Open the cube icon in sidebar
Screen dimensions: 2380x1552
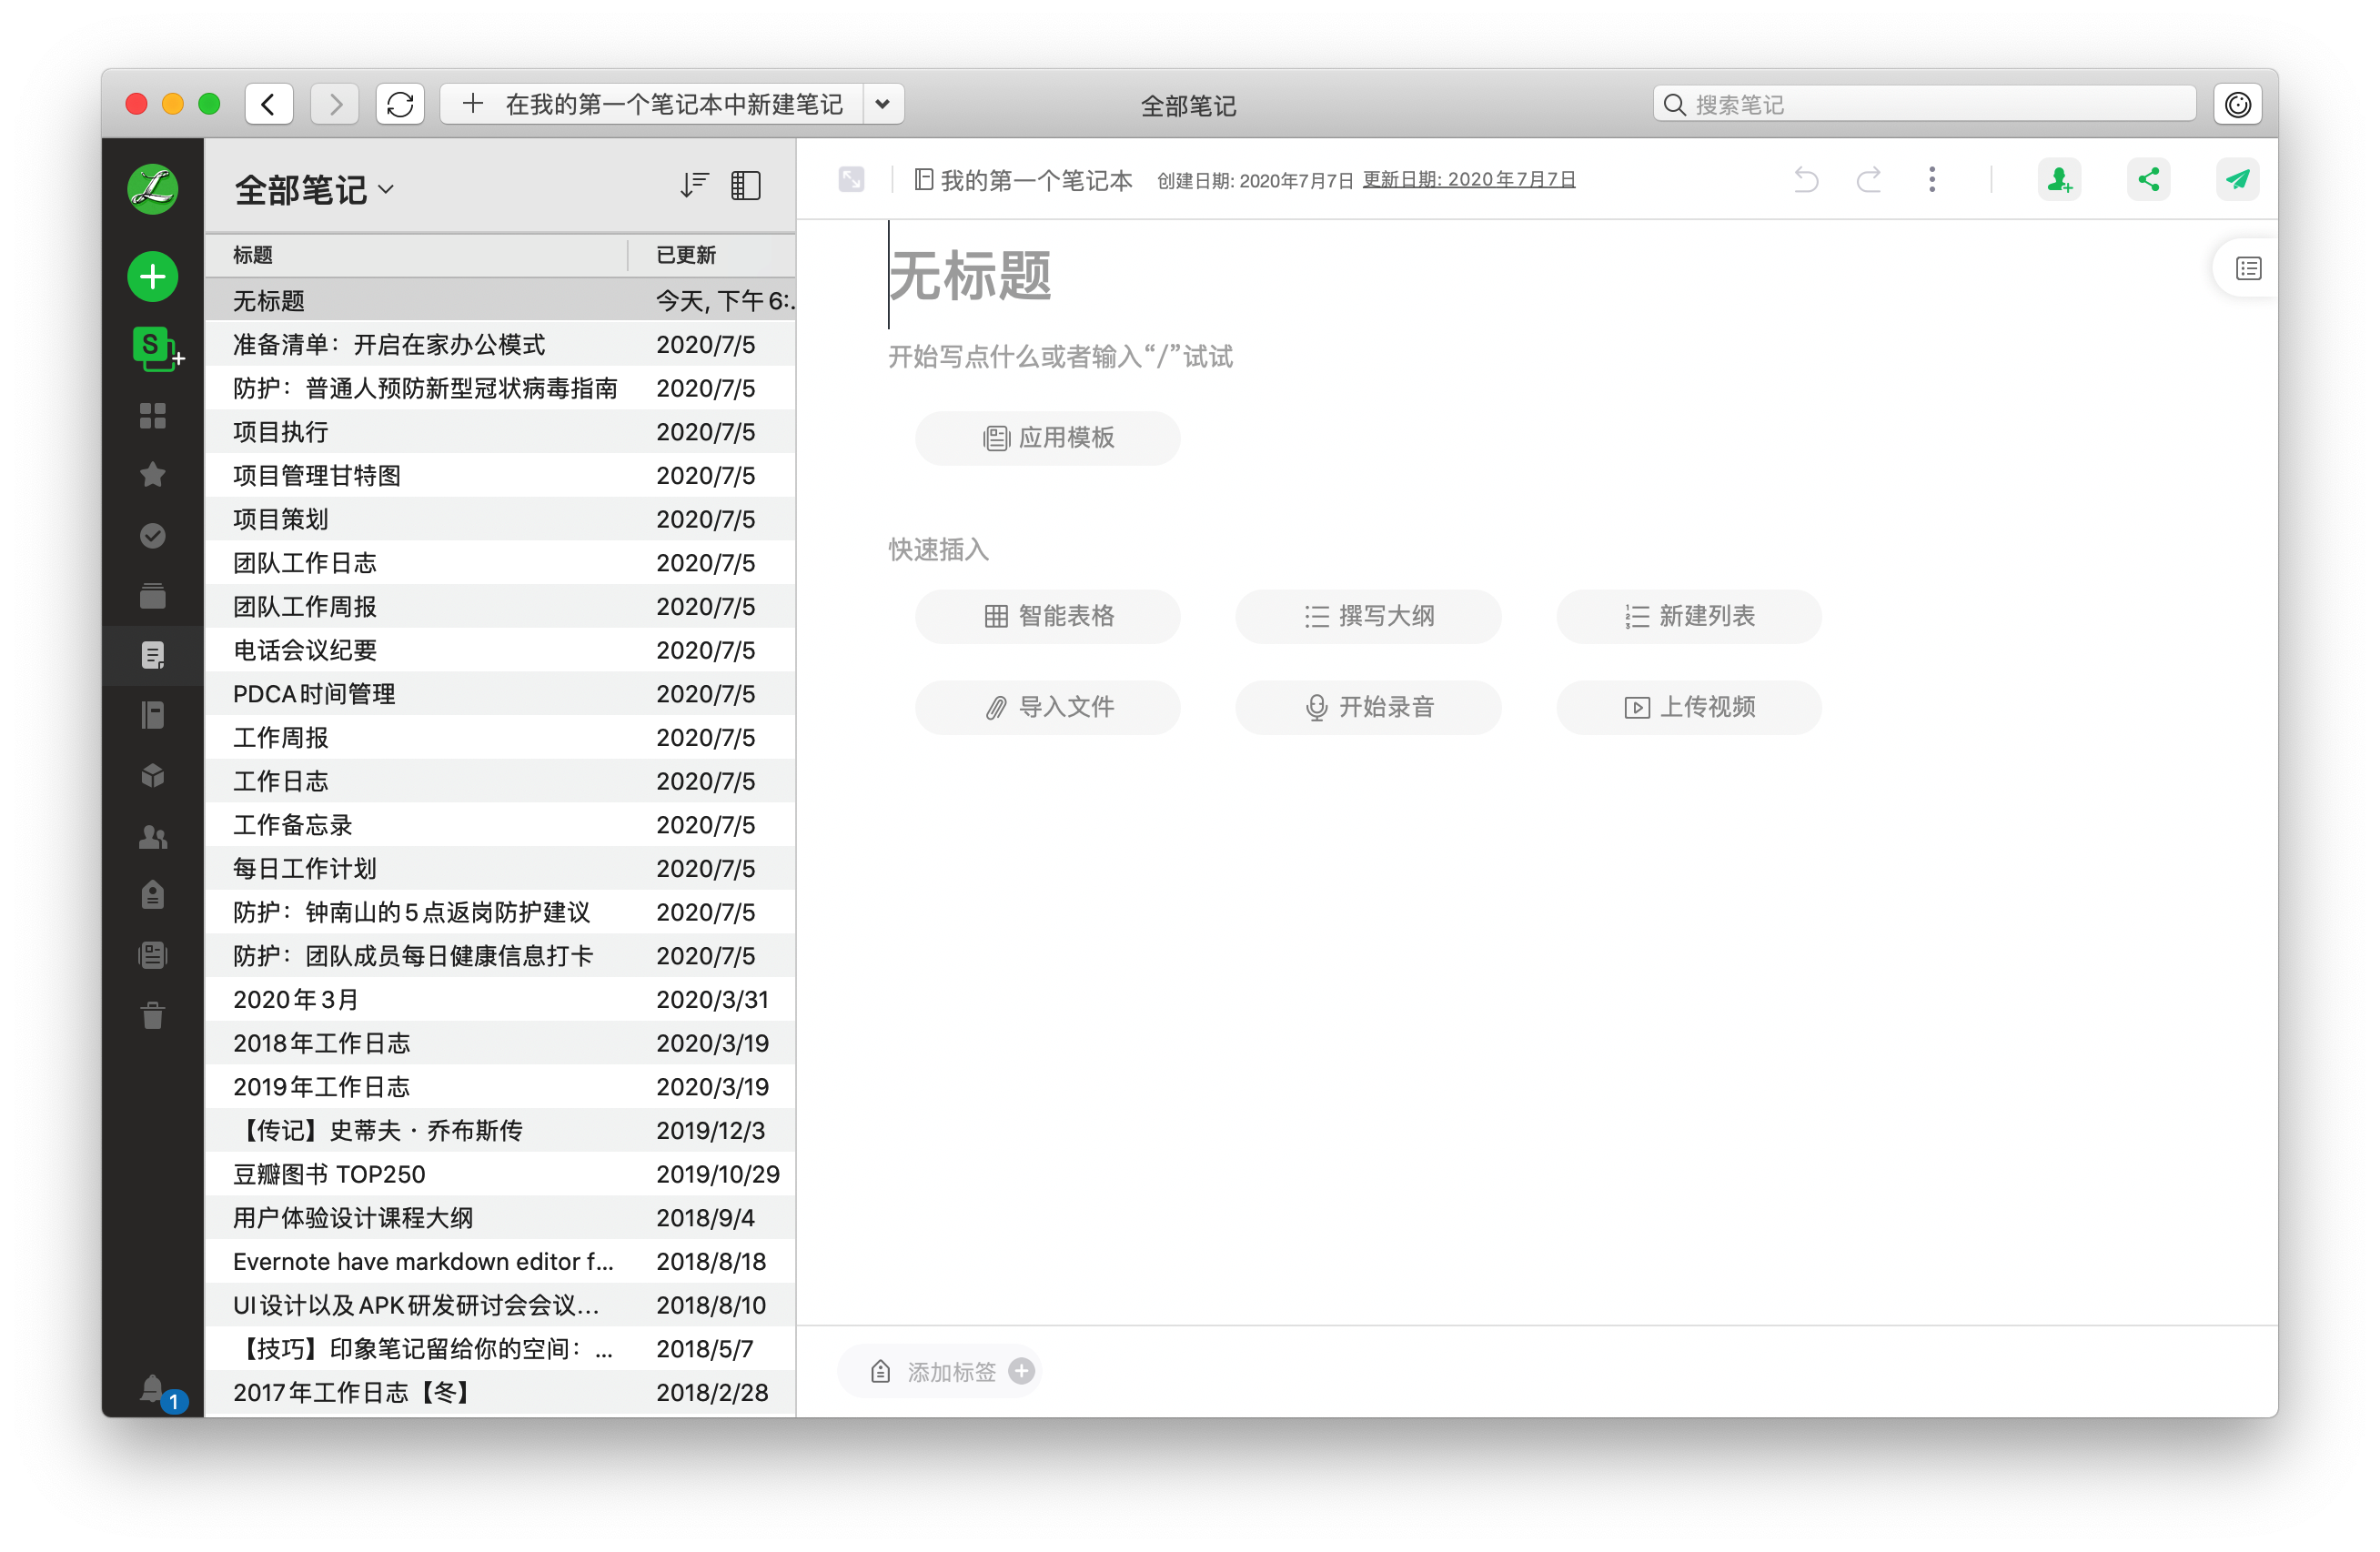click(152, 776)
